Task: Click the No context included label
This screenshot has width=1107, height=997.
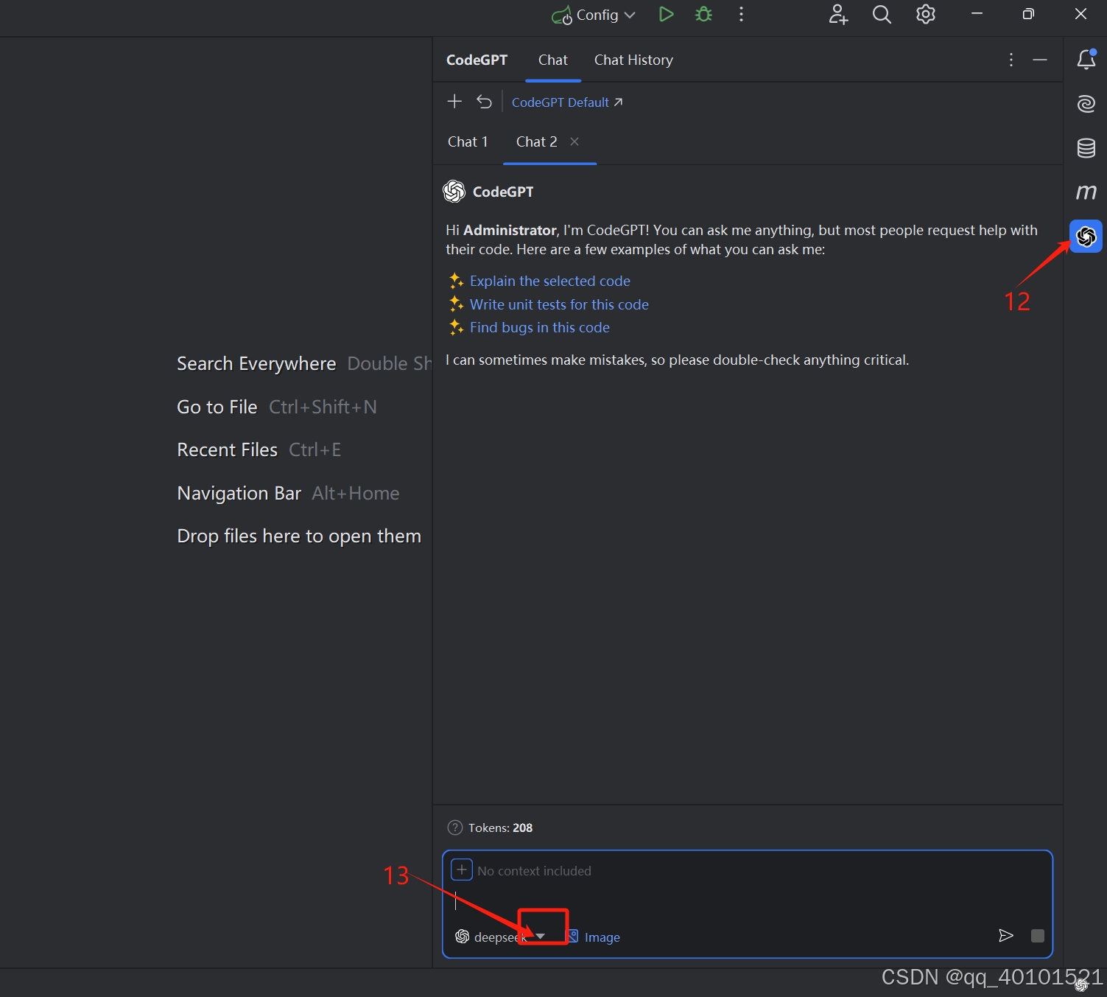Action: point(534,870)
